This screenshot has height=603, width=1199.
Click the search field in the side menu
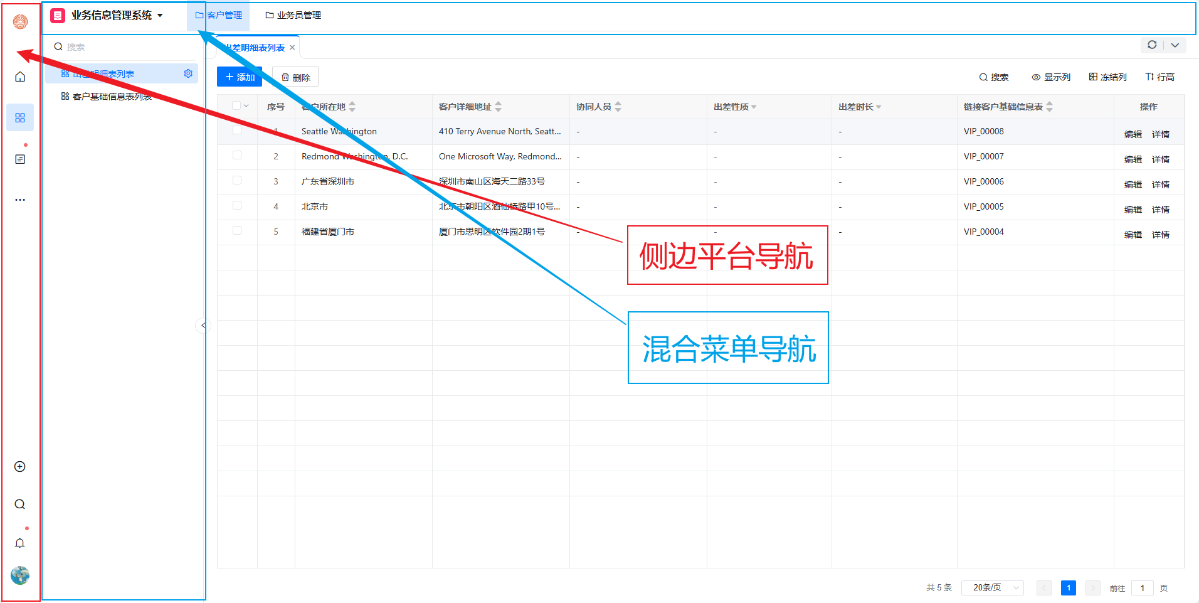[125, 47]
